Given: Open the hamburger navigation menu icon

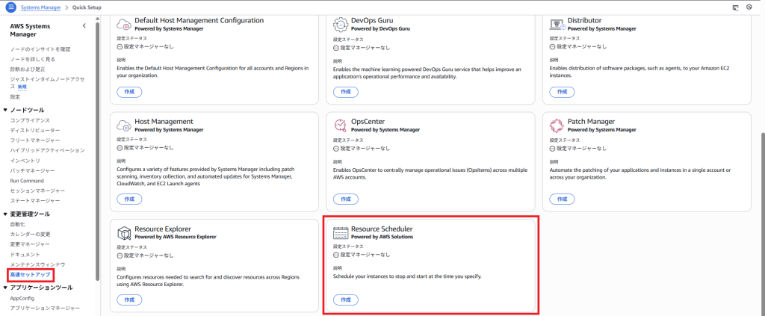Looking at the screenshot, I should click(11, 7).
